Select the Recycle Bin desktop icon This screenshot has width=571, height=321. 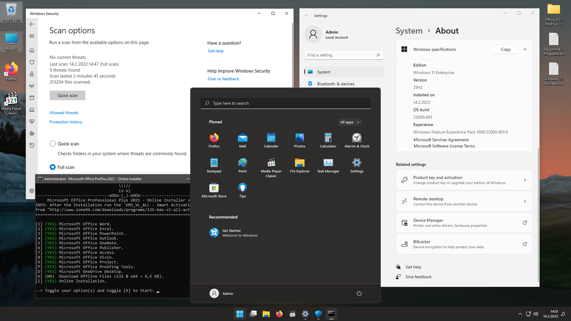11,12
